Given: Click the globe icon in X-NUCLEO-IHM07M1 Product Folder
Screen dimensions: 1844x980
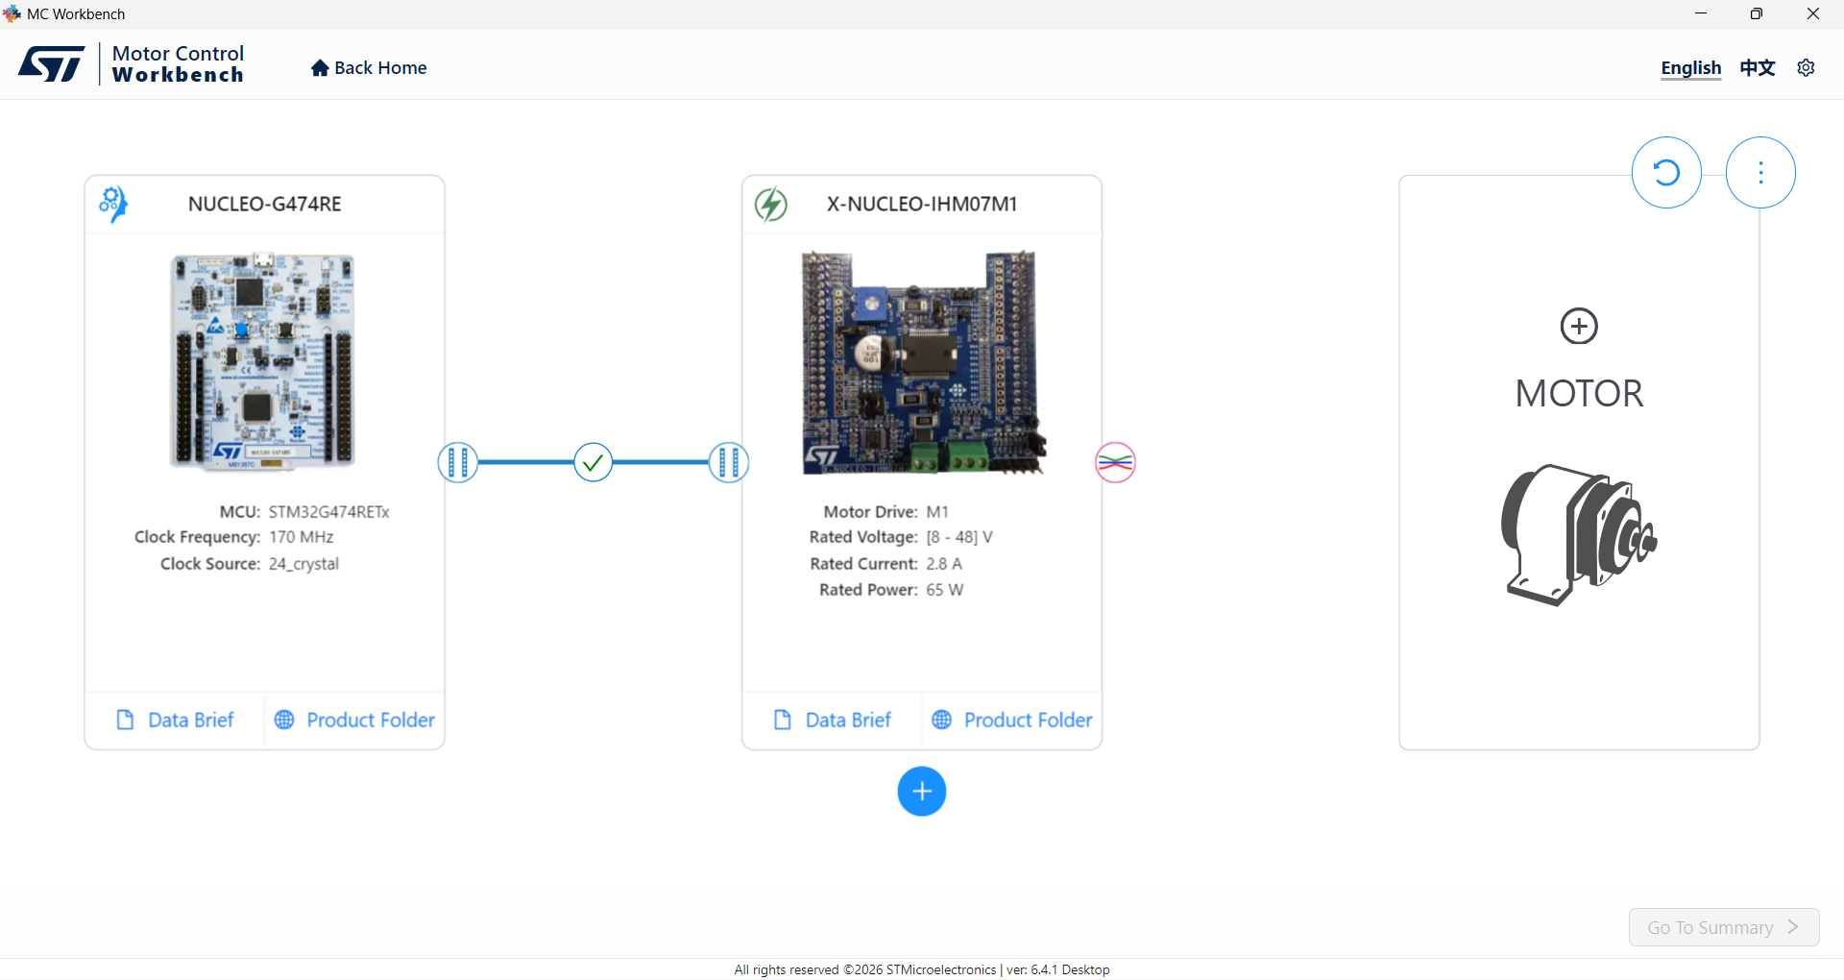Looking at the screenshot, I should (x=942, y=721).
